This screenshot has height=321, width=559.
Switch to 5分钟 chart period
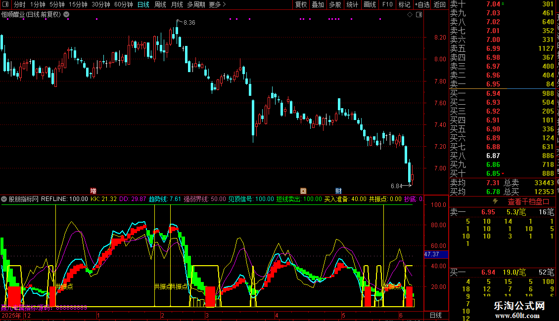pyautogui.click(x=57, y=4)
